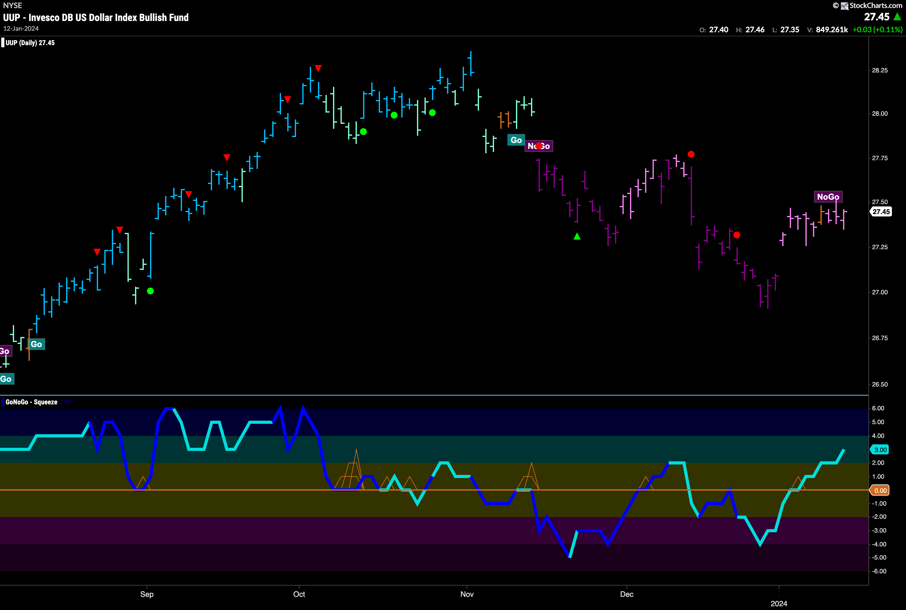Click the white legend marker before UUP (Daily)

point(3,43)
